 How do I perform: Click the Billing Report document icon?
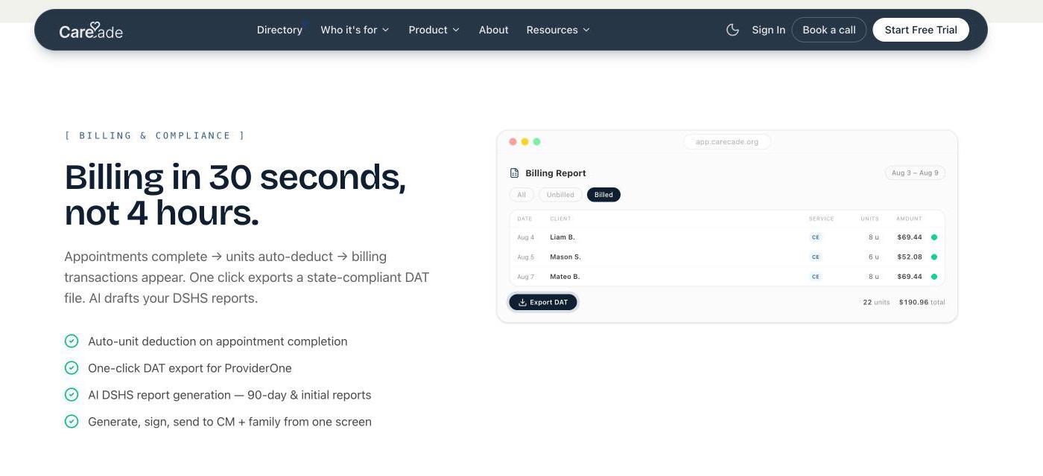(514, 173)
